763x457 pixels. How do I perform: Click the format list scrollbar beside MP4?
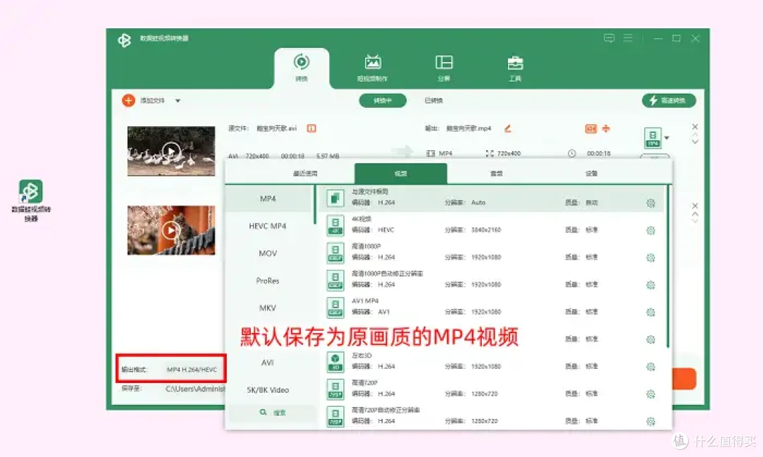[315, 205]
